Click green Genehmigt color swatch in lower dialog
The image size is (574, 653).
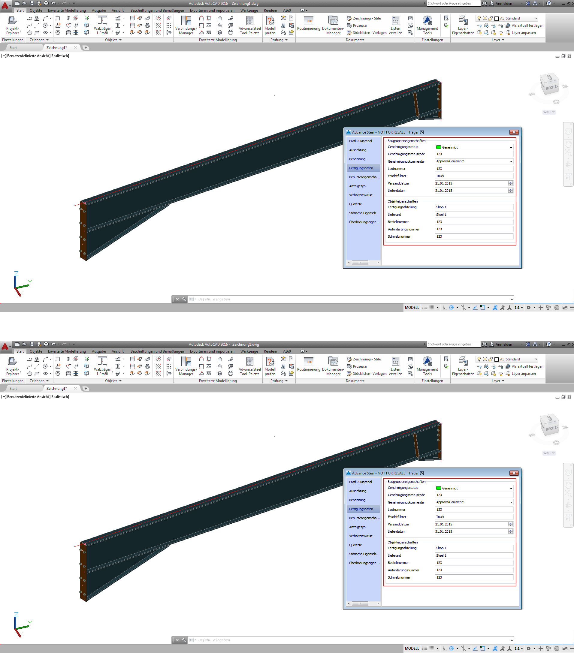439,488
